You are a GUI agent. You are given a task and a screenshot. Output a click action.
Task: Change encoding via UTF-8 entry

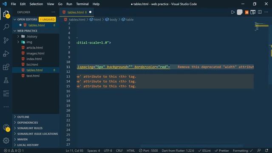[x=108, y=150]
